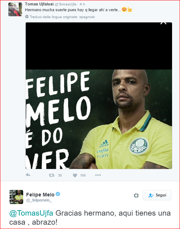The width and height of the screenshot is (180, 229).
Task: Retweet using the retweet arrows icon
Action: [52, 175]
